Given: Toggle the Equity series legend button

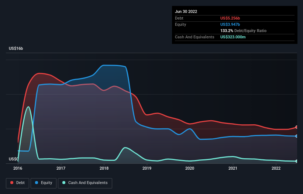Looking at the screenshot, I should [44, 183].
